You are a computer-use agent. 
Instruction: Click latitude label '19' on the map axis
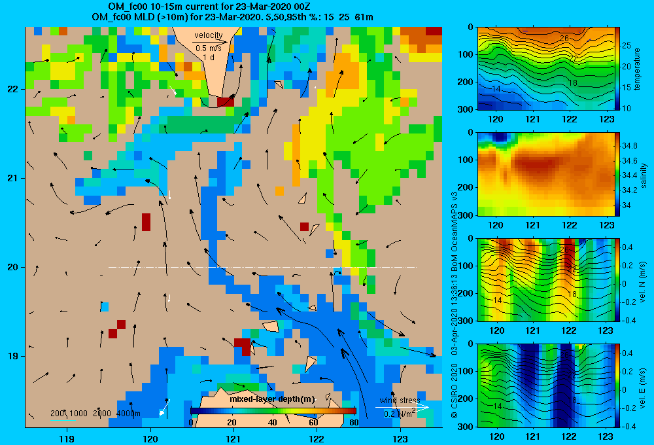12,356
